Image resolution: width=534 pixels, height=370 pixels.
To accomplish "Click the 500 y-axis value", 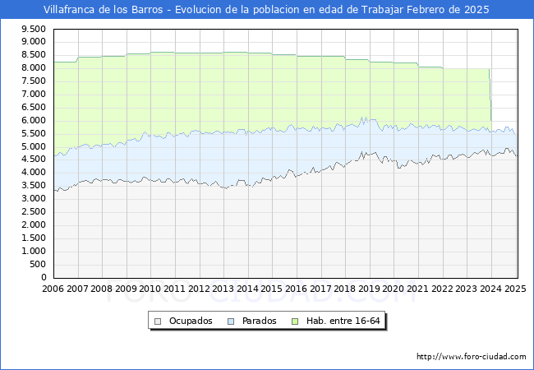I will pos(38,265).
